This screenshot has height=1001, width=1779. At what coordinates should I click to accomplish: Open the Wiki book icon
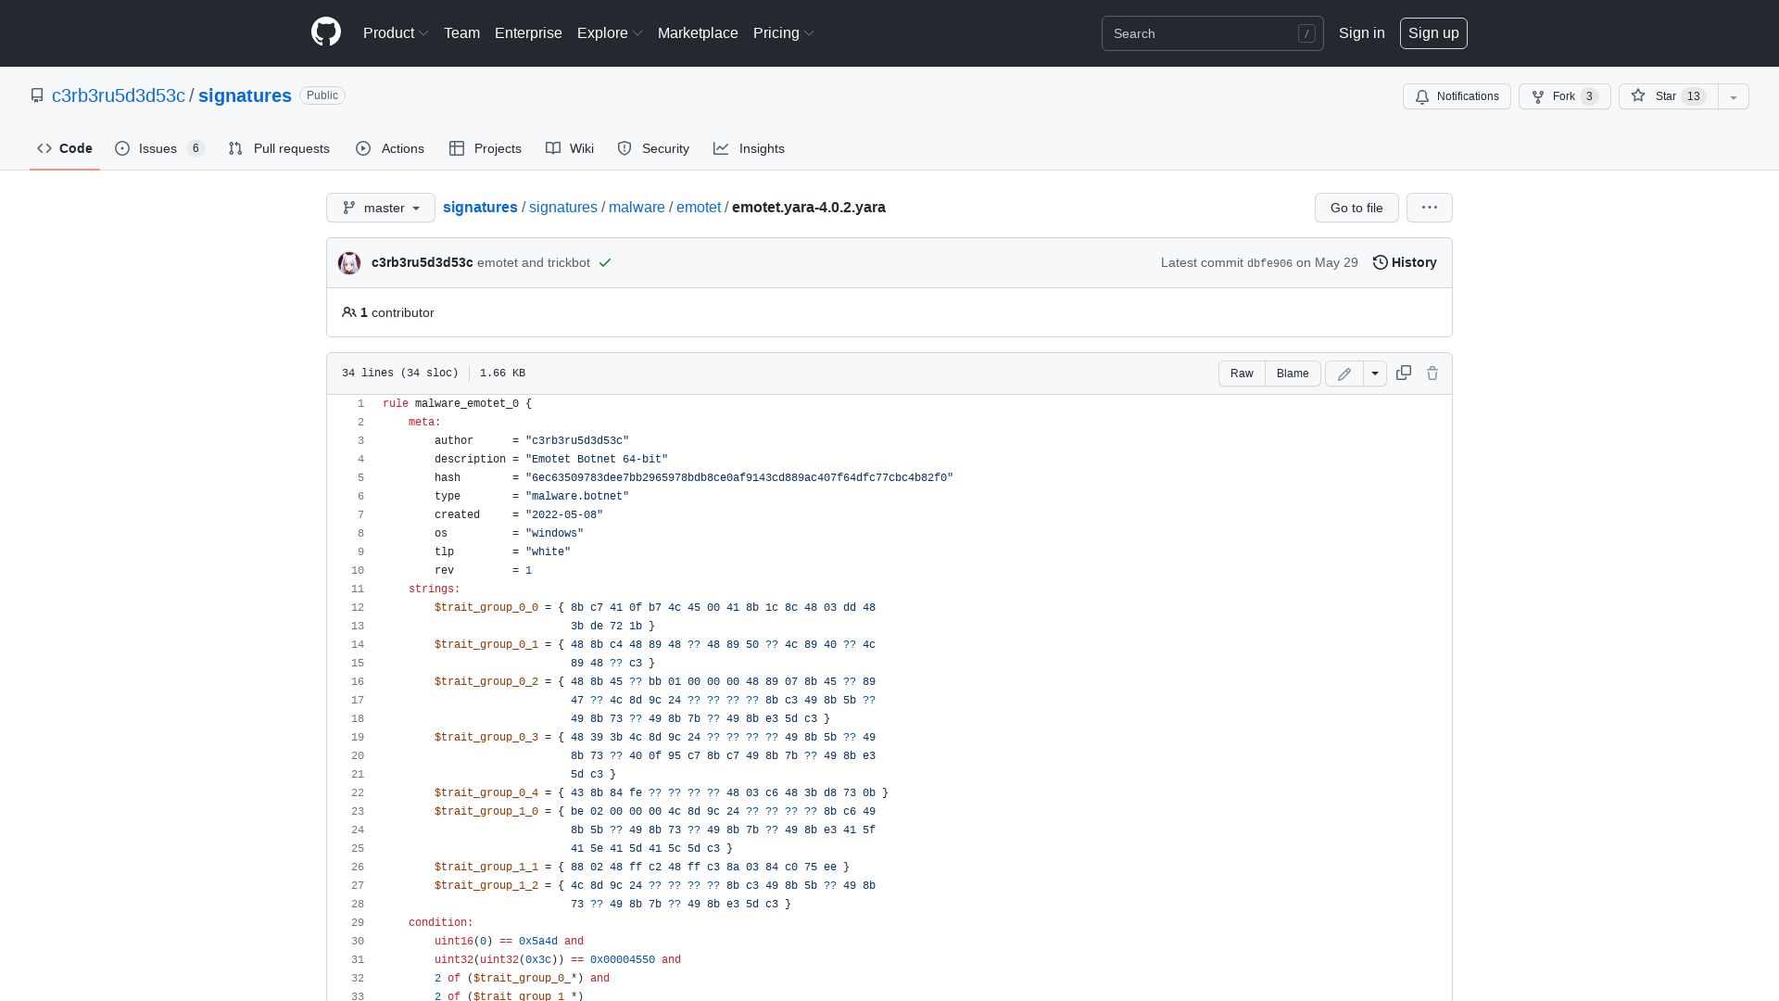click(x=552, y=148)
